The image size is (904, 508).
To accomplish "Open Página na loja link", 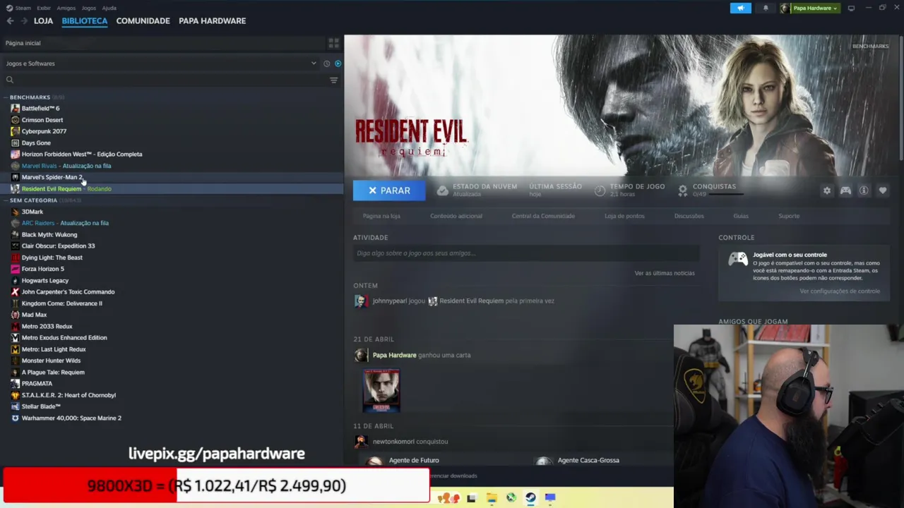I will tap(381, 216).
